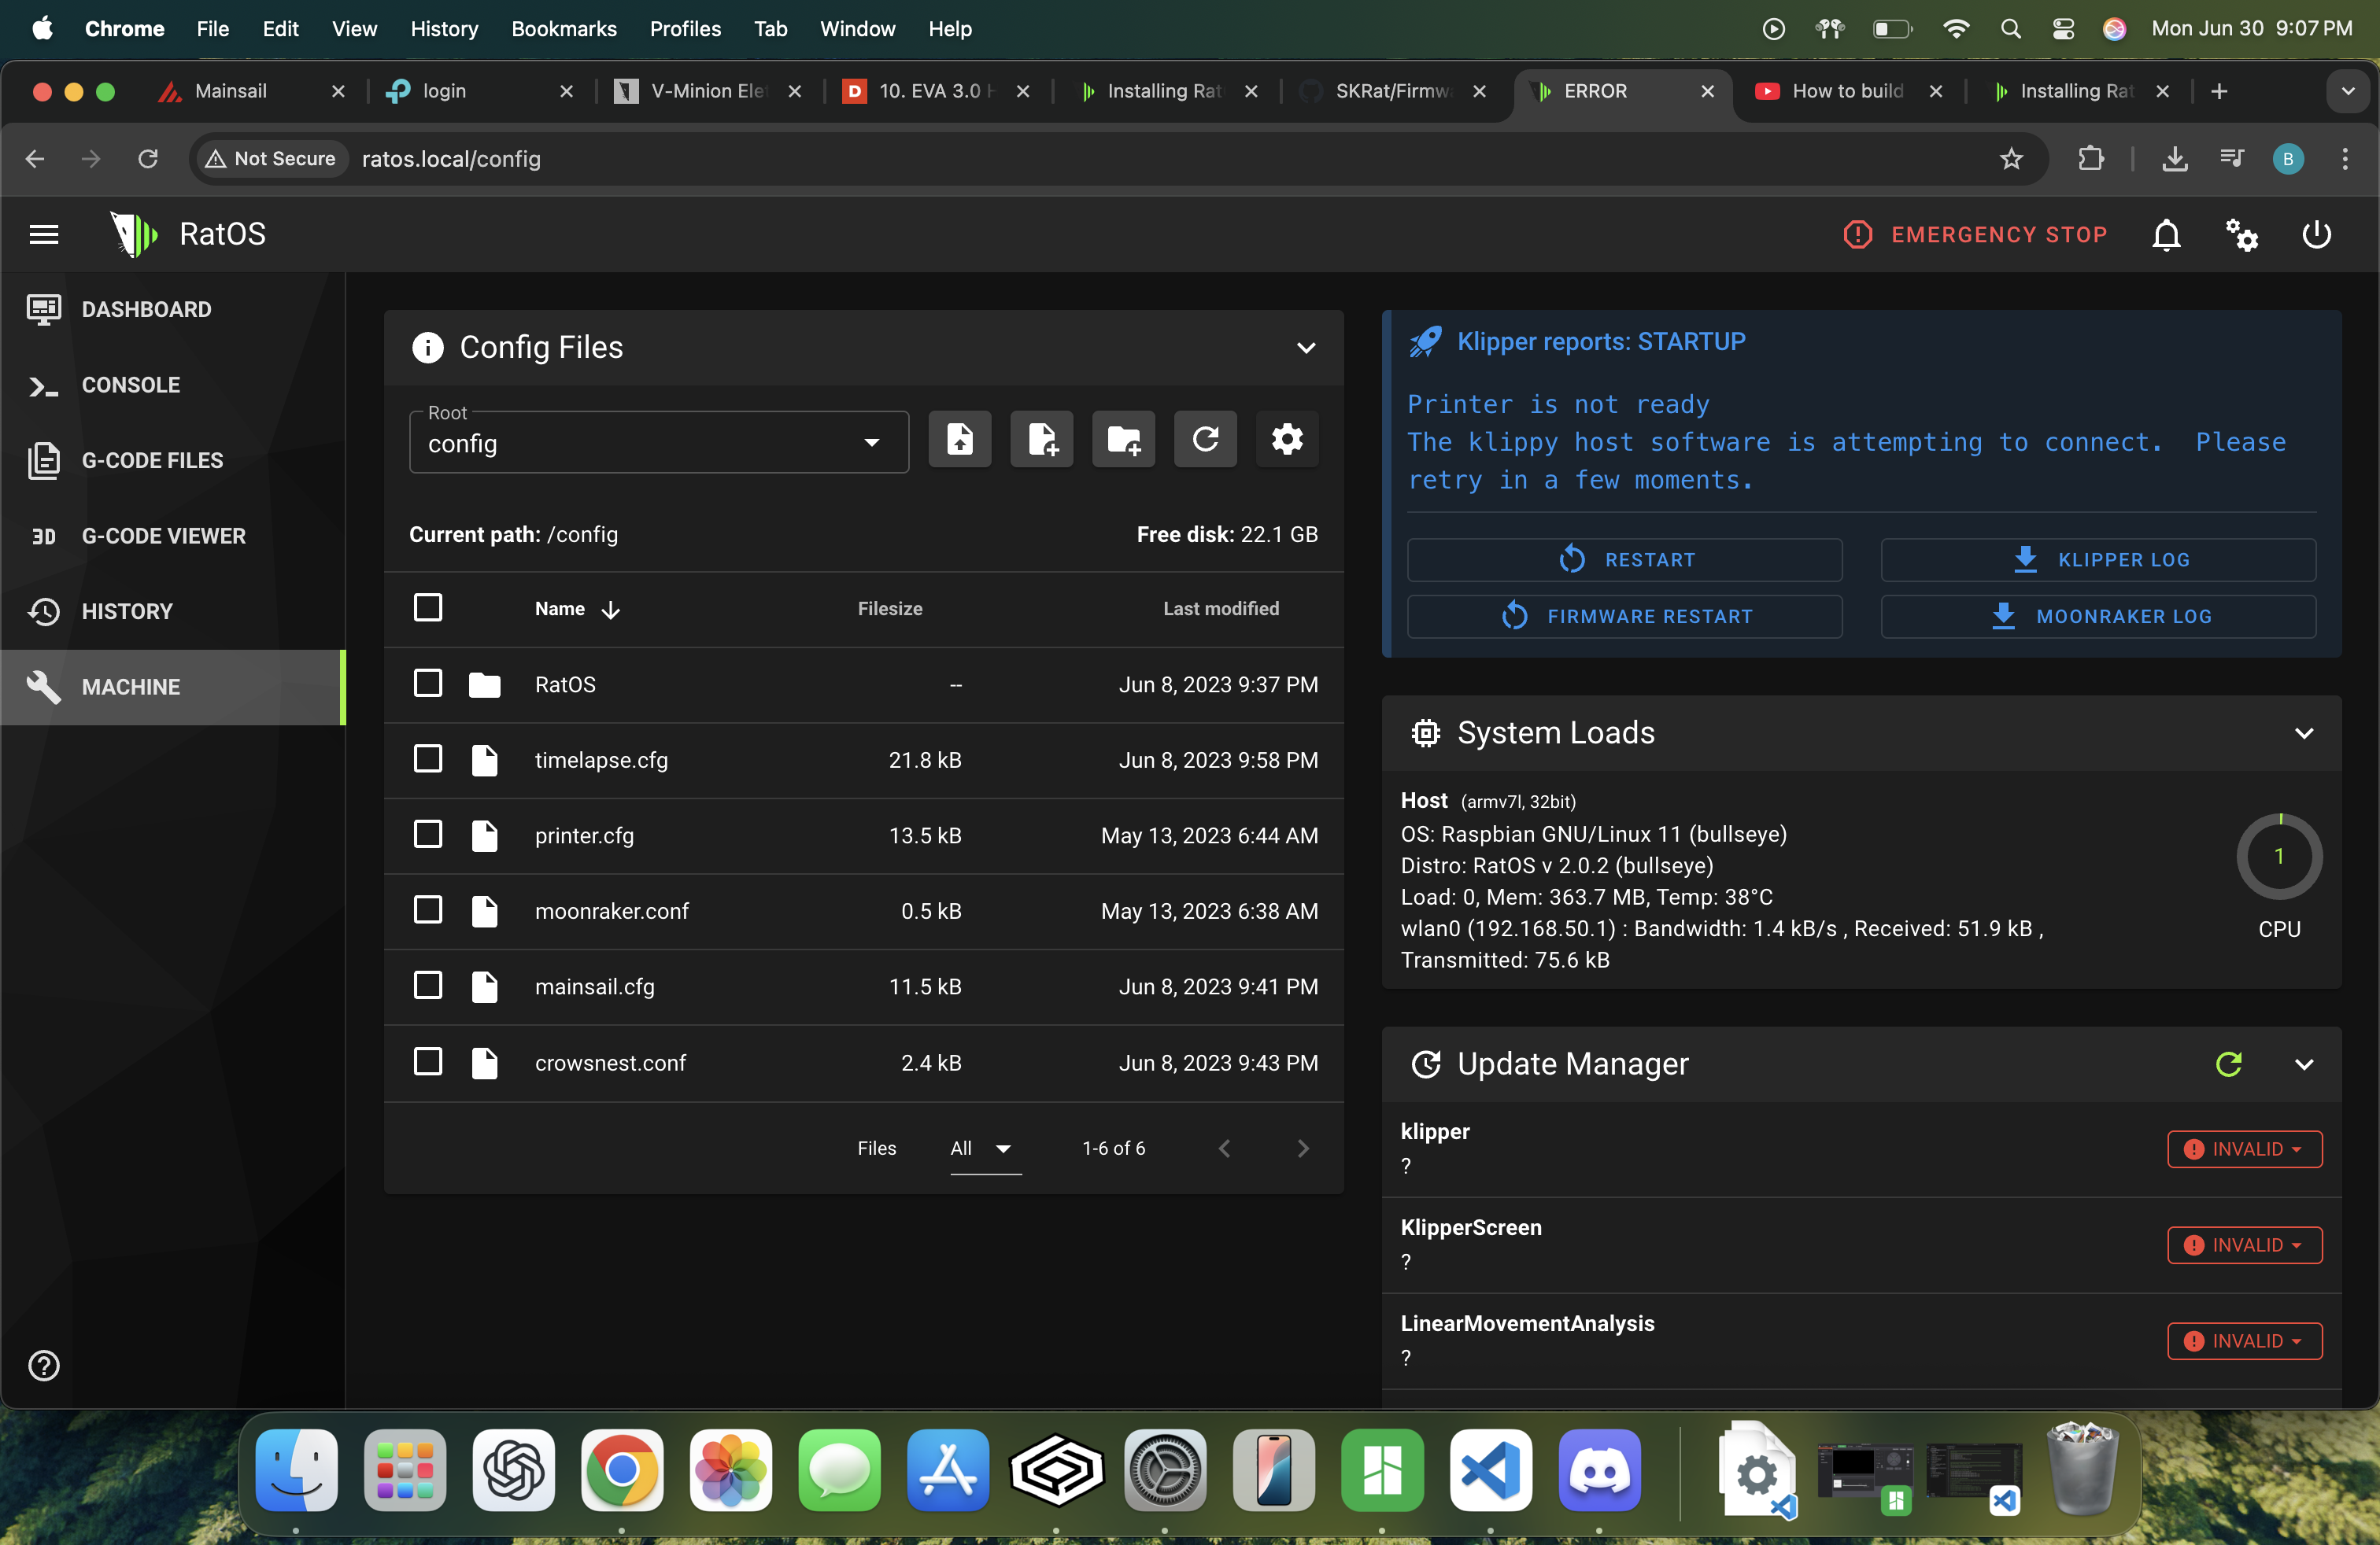Check the moonraker.conf checkbox
This screenshot has height=1545, width=2380.
click(428, 910)
